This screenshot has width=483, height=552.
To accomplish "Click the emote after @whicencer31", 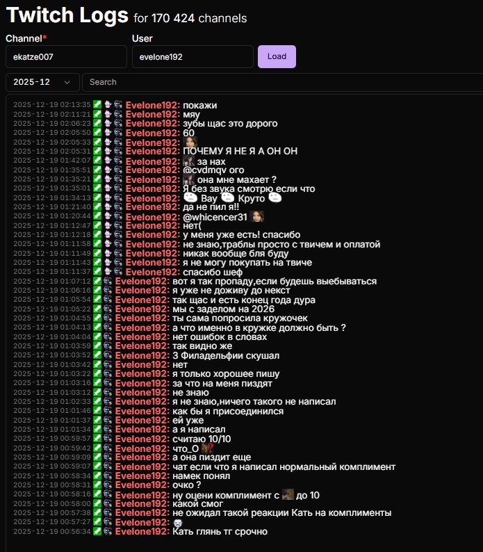I will tap(256, 216).
